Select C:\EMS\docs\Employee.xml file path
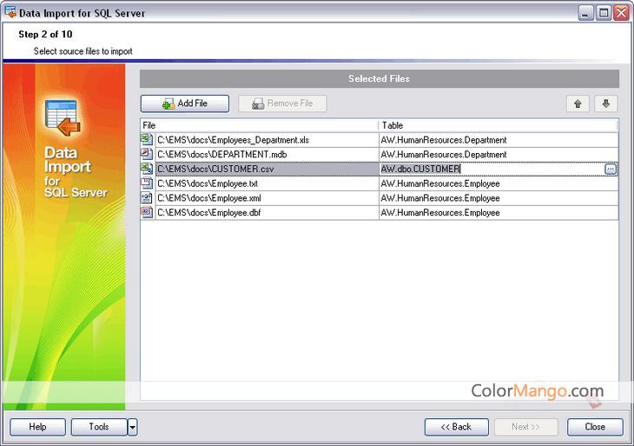This screenshot has height=446, width=634. [267, 198]
